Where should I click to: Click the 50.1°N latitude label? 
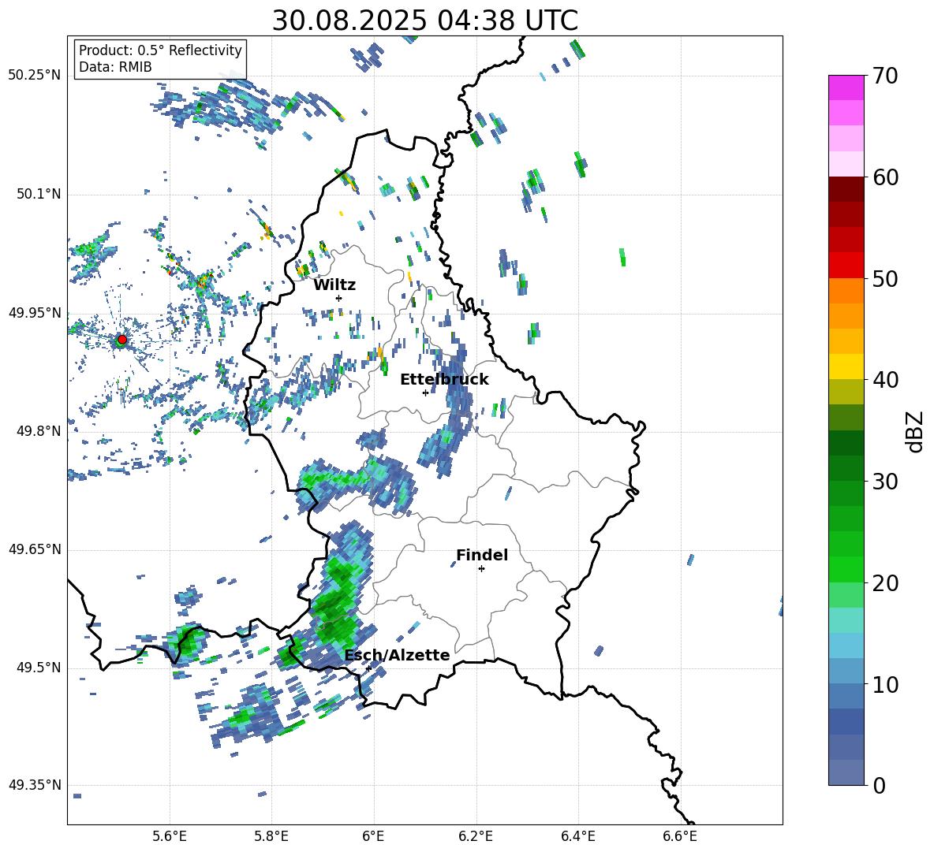tap(38, 194)
